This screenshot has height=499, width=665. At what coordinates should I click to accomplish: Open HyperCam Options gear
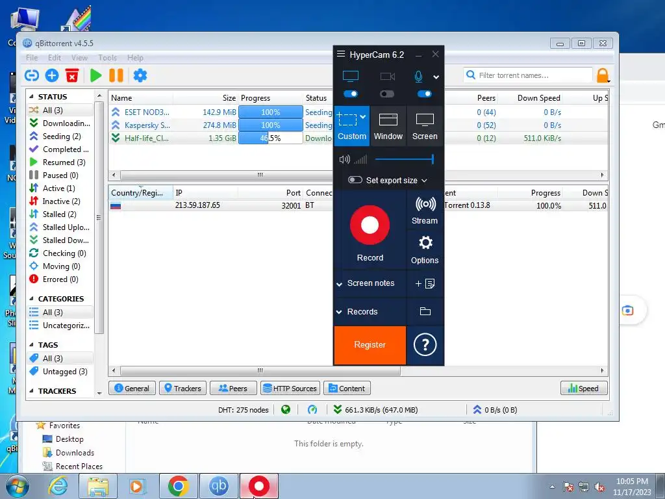pyautogui.click(x=425, y=250)
